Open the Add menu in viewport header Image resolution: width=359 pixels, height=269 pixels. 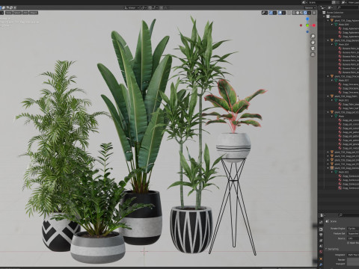25,13
